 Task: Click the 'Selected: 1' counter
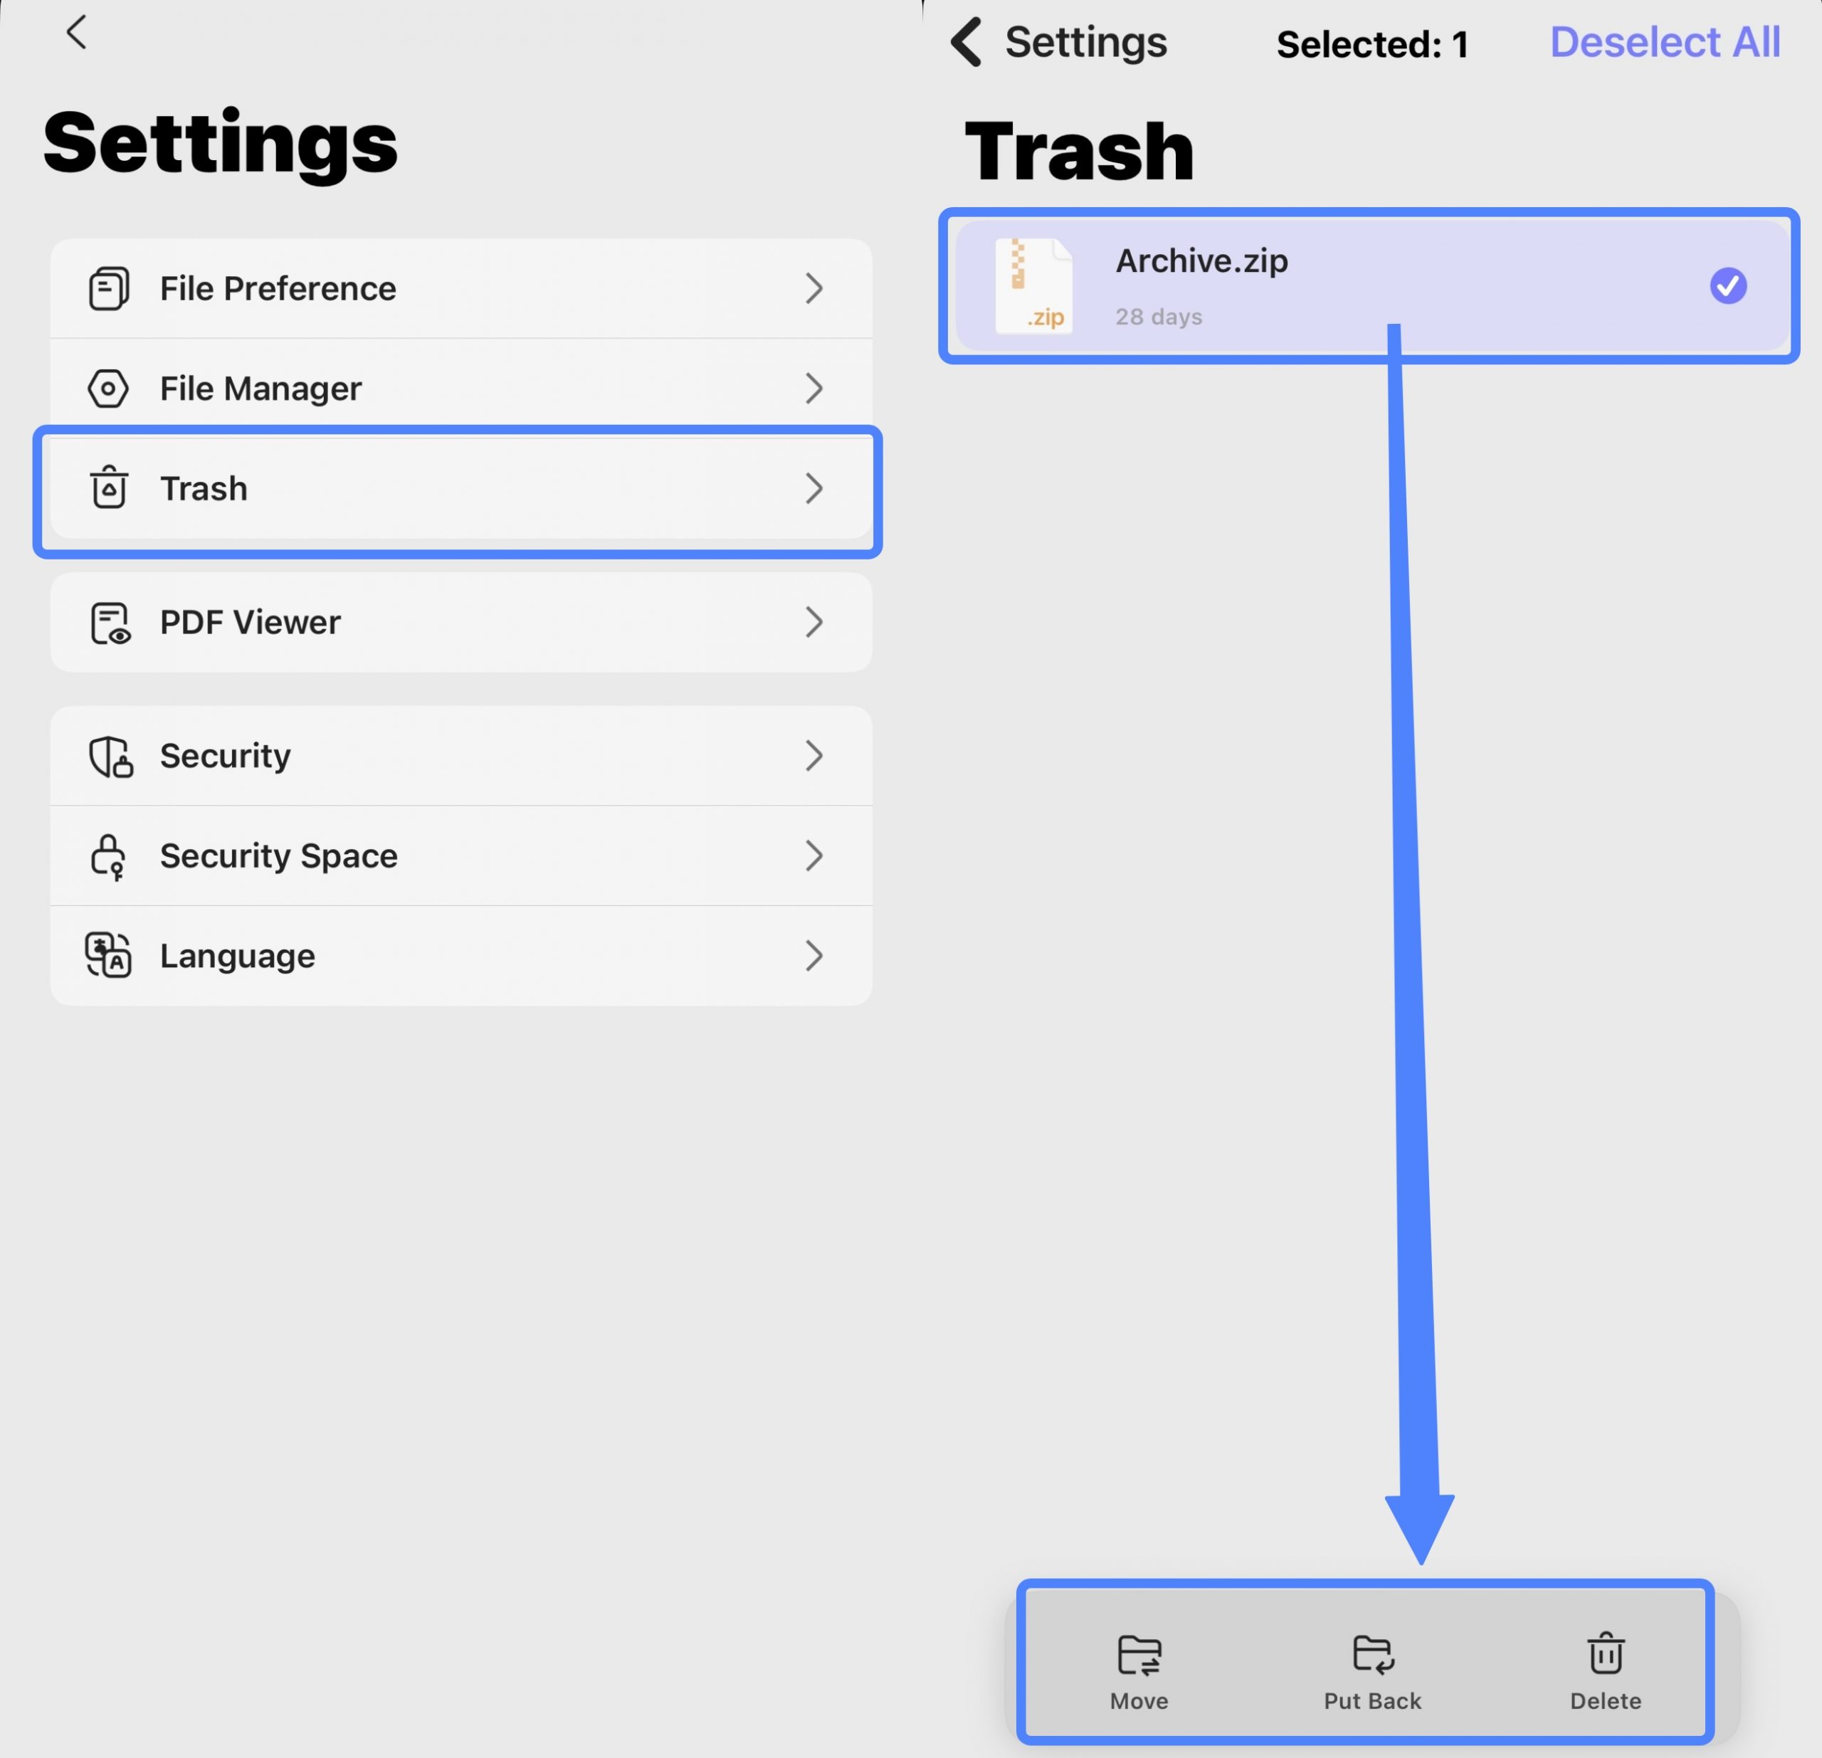[x=1372, y=45]
